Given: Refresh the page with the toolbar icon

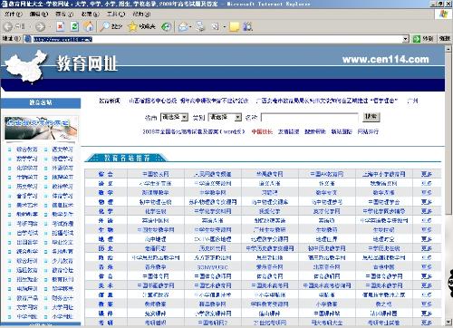Looking at the screenshot, I should click(x=74, y=26).
